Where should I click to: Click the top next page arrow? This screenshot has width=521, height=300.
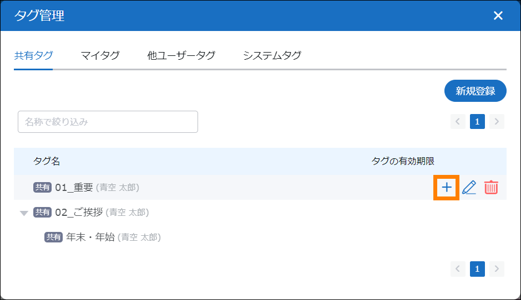(x=497, y=121)
